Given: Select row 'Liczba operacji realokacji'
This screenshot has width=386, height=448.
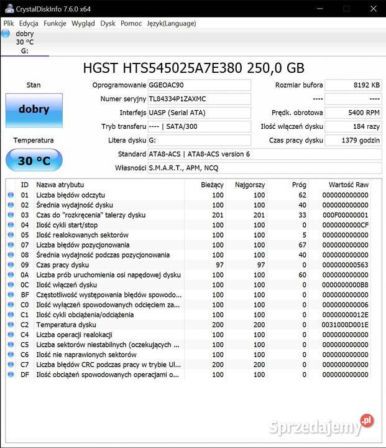Looking at the screenshot, I should point(188,335).
